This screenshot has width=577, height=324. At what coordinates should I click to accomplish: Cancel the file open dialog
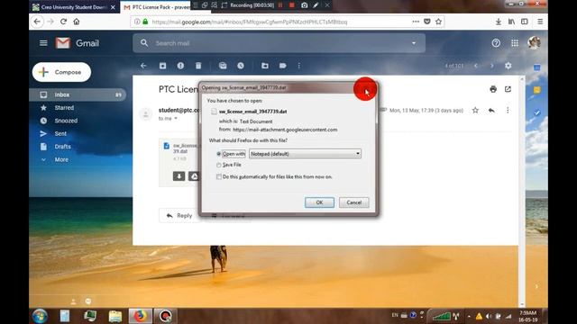pyautogui.click(x=353, y=202)
